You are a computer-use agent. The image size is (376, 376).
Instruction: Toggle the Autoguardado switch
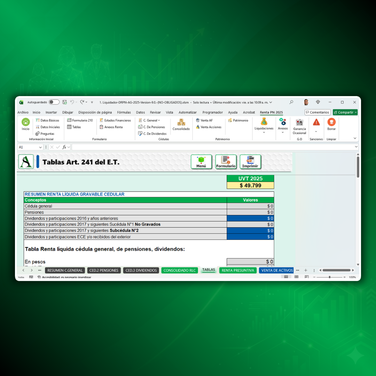tap(54, 102)
